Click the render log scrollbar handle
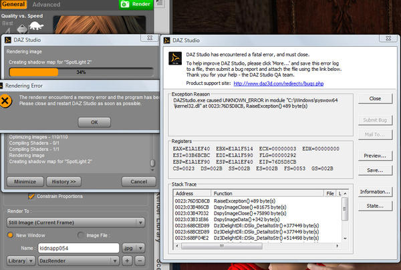 click(152, 163)
